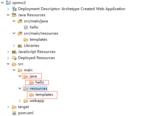Expand the Libraries node
161x116 pixels.
14,46
